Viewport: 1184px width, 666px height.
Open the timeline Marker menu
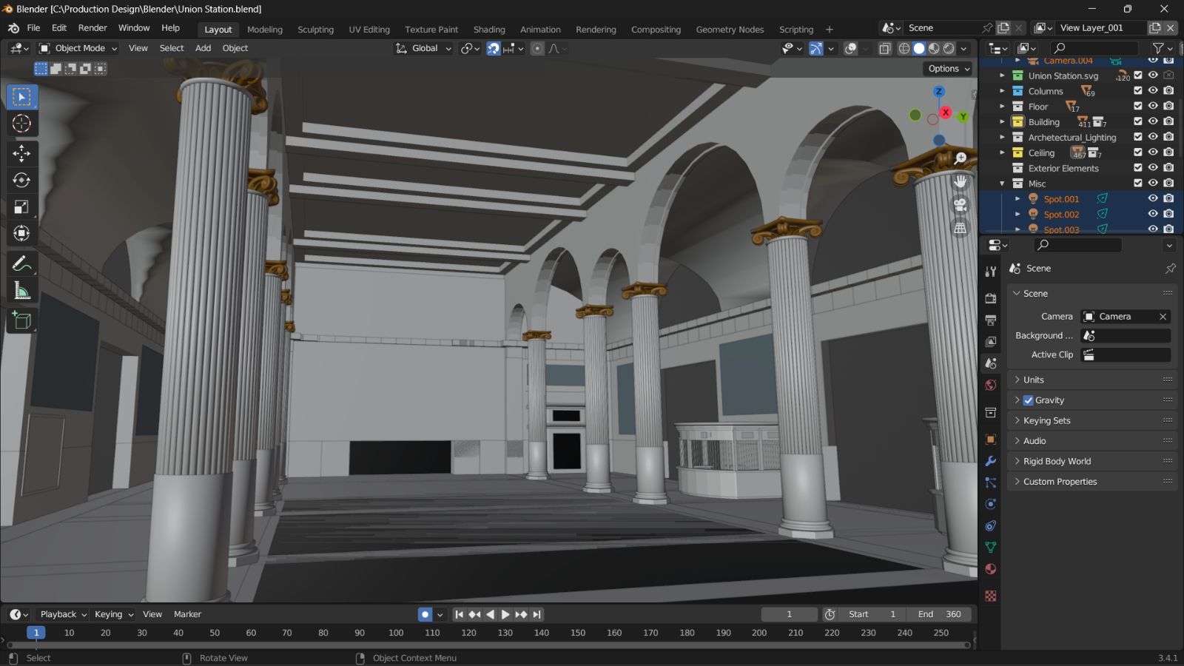point(187,614)
